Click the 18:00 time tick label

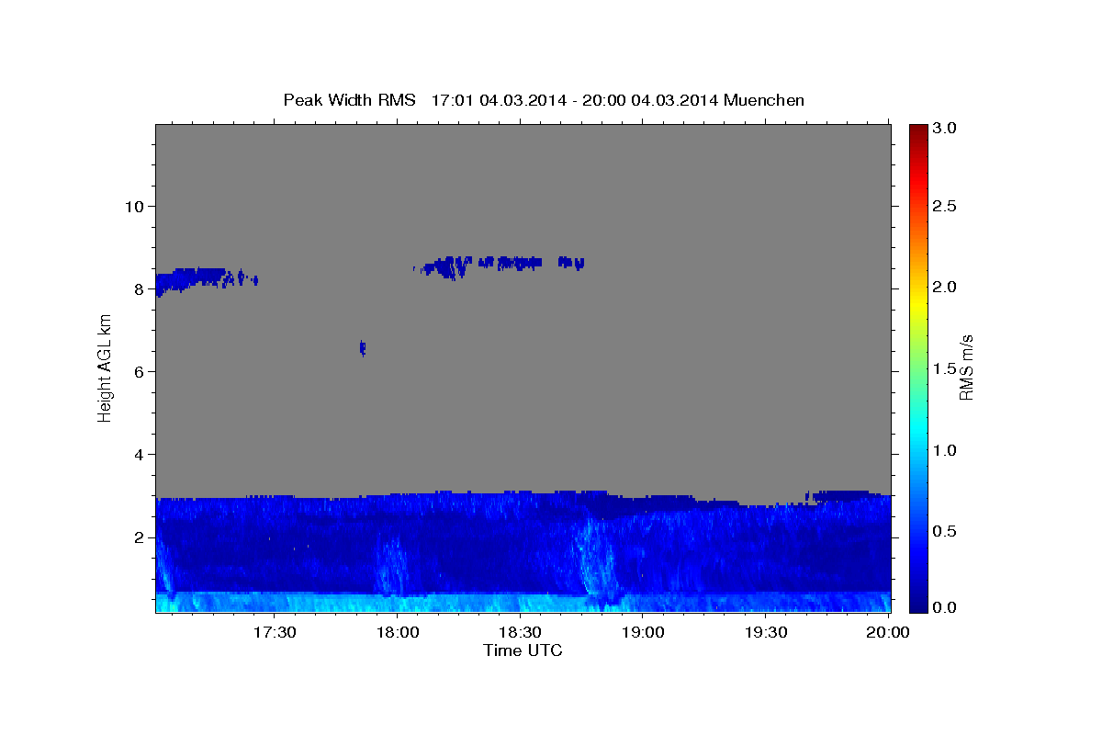click(x=399, y=633)
